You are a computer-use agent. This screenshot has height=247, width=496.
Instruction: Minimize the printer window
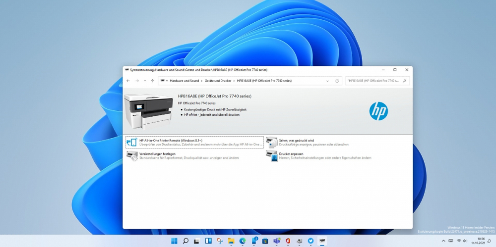(383, 70)
